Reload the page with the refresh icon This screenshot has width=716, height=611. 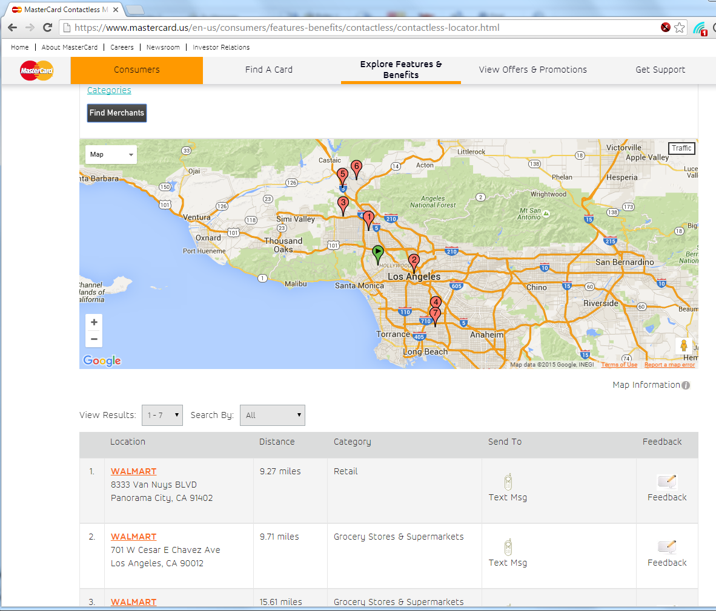(x=47, y=27)
